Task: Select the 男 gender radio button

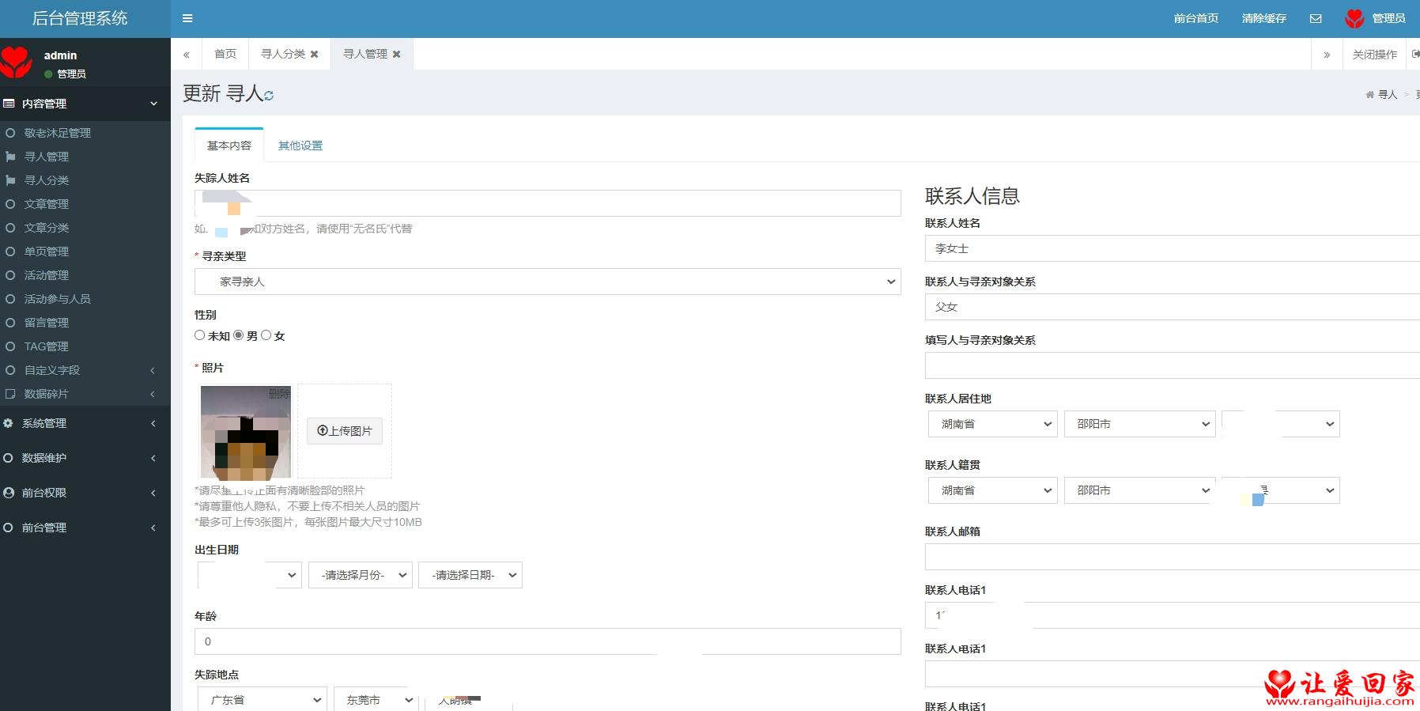Action: [239, 335]
